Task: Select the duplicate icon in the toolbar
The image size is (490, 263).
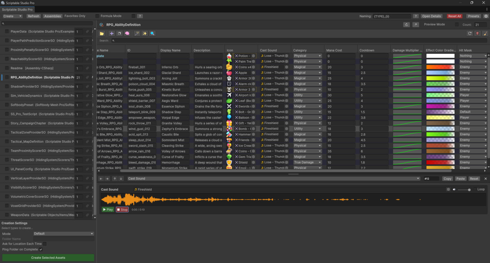Action: click(x=119, y=33)
